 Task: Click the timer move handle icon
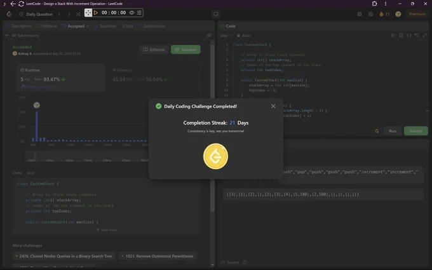pos(88,13)
